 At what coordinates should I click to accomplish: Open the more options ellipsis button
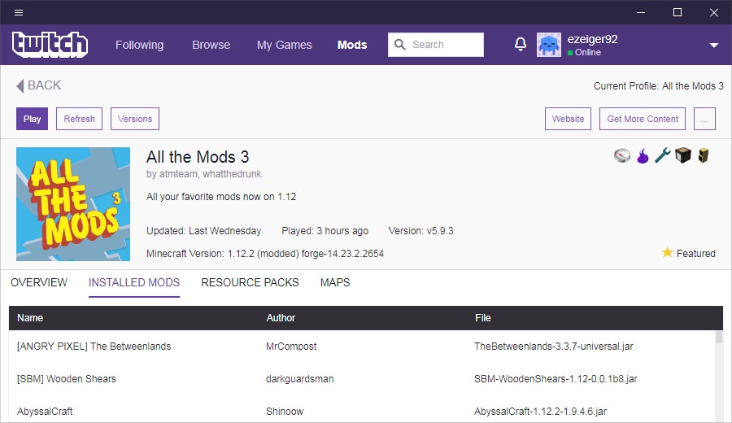pos(704,119)
